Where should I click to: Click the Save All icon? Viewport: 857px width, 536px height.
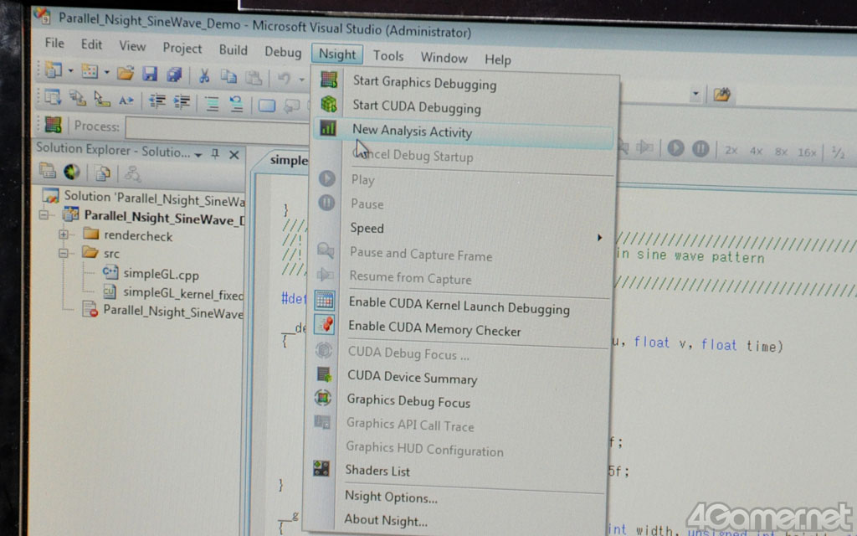click(x=174, y=75)
